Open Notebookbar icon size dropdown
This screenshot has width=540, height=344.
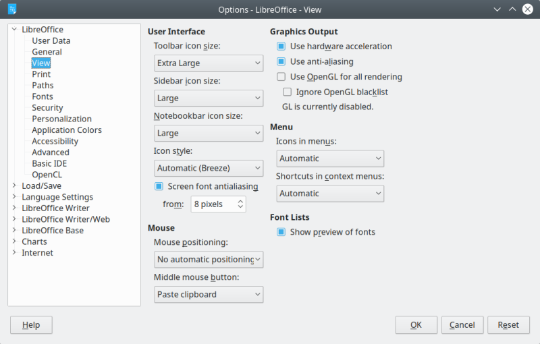pyautogui.click(x=209, y=133)
